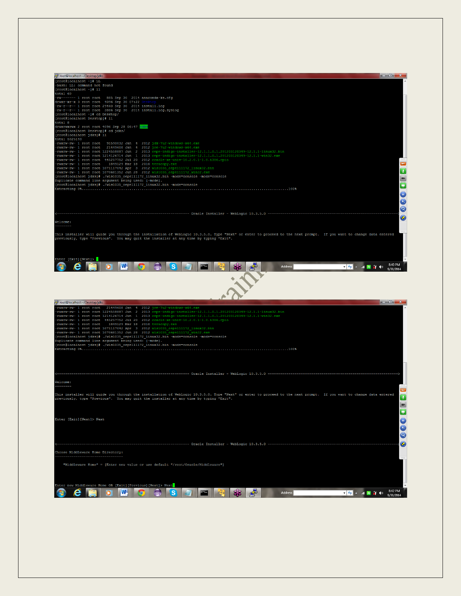Click 'install.log.syslog' in the terminal listing
Screen dimensions: 461x596
click(160, 110)
